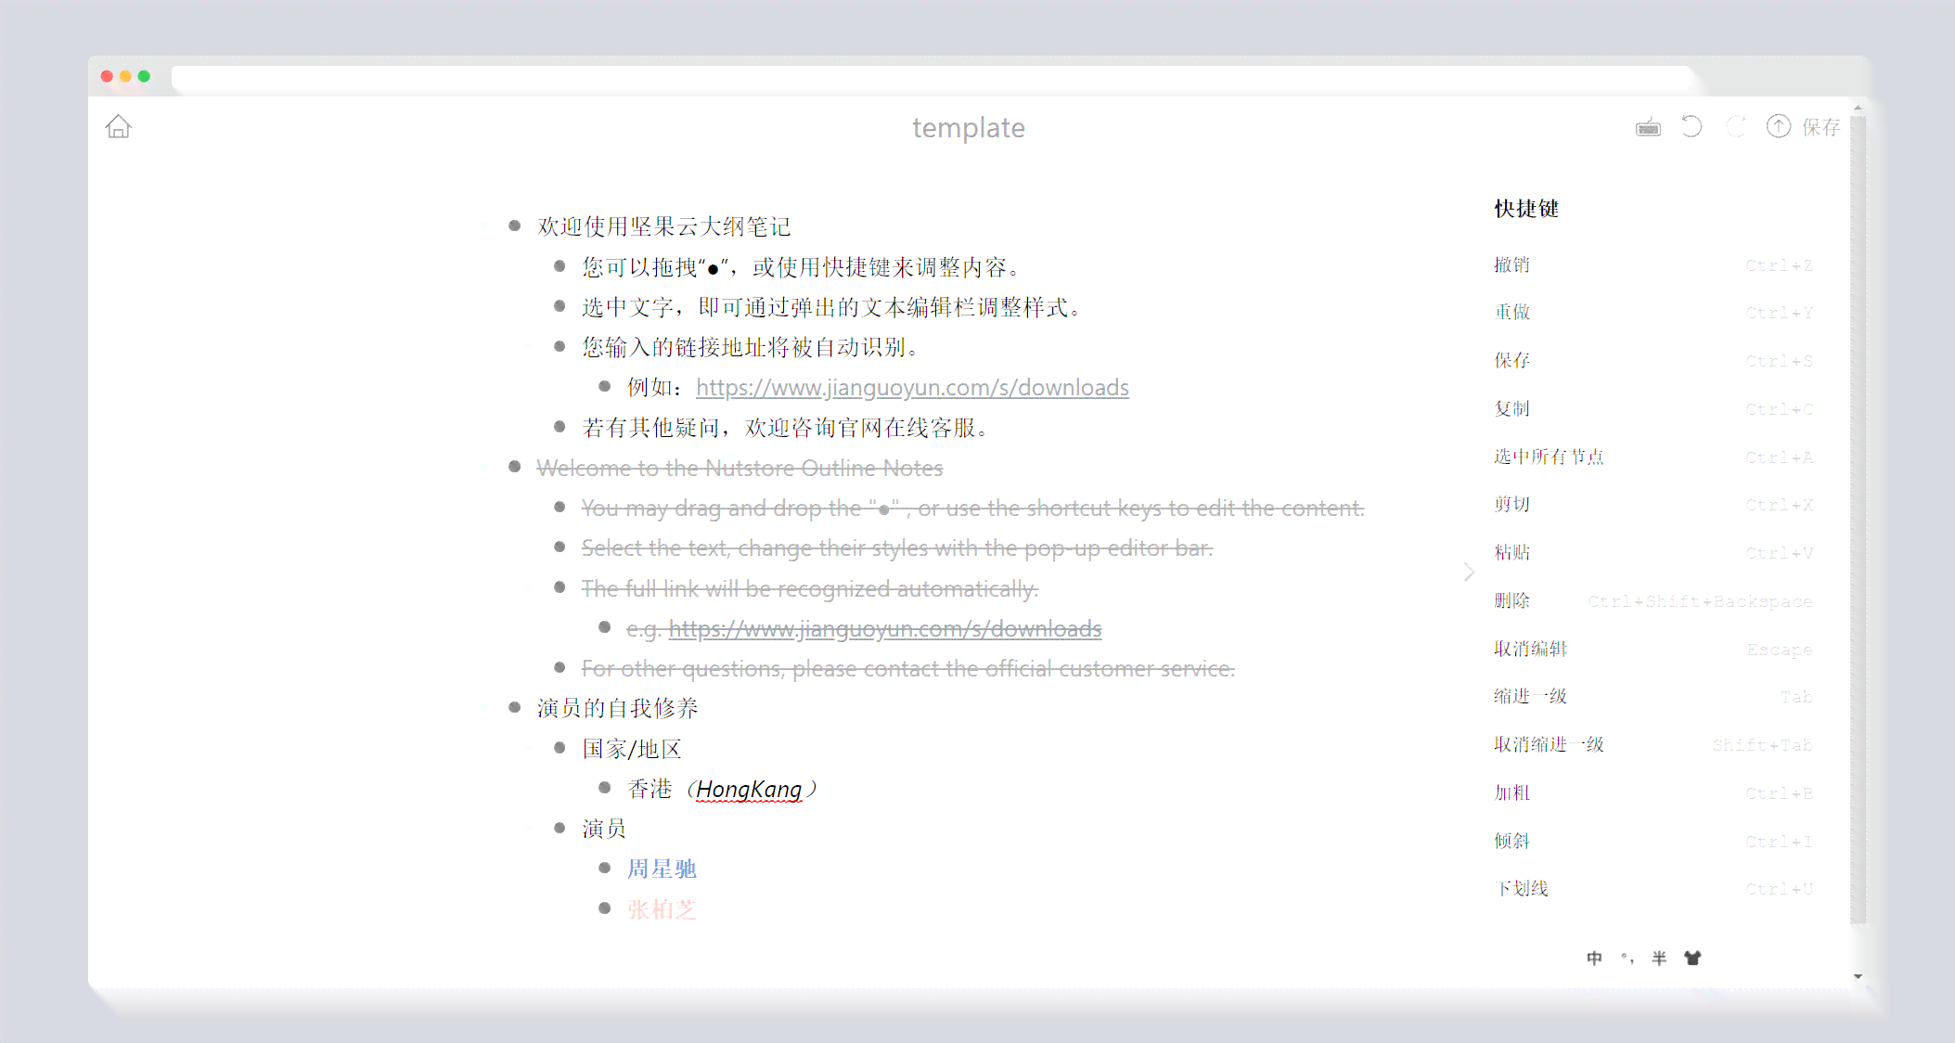
Task: Click the 删除 shortcut entry
Action: (1653, 600)
